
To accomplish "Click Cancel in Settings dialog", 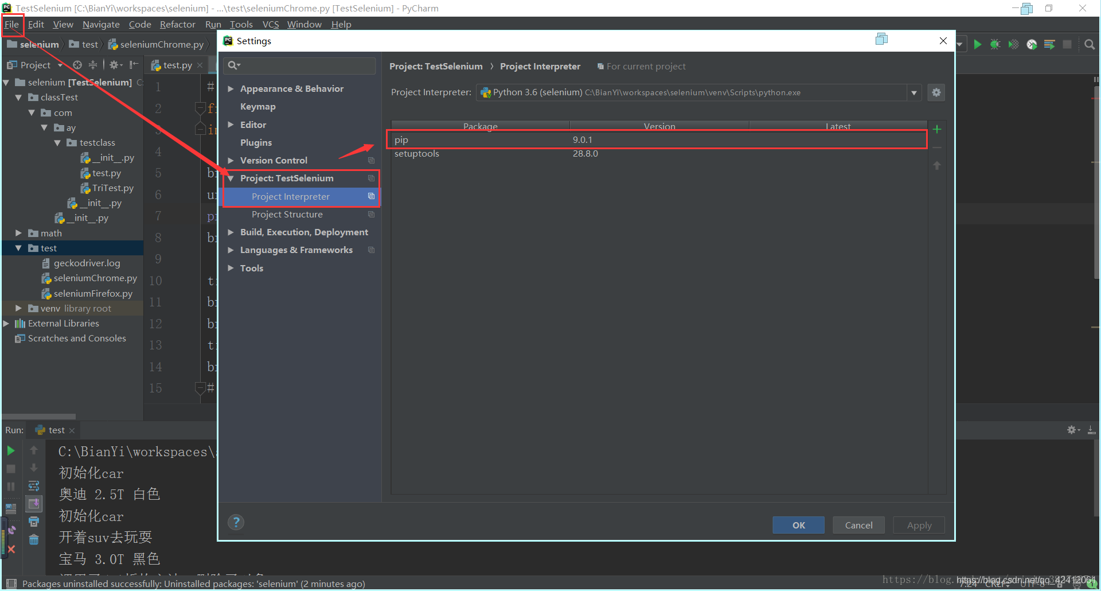I will click(x=858, y=525).
